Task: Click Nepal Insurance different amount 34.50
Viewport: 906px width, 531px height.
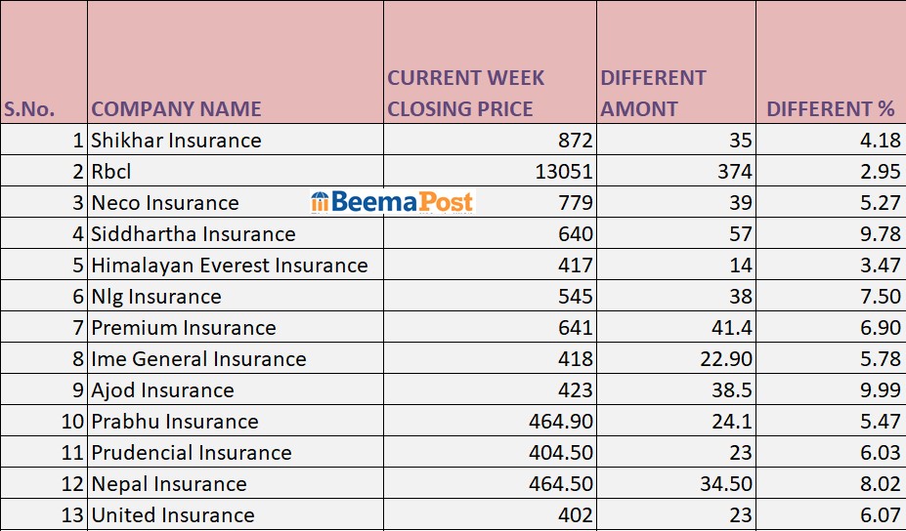Action: click(723, 483)
